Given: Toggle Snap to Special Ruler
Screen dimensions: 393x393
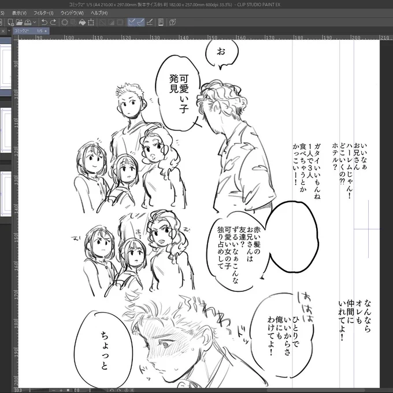Looking at the screenshot, I should [x=140, y=23].
